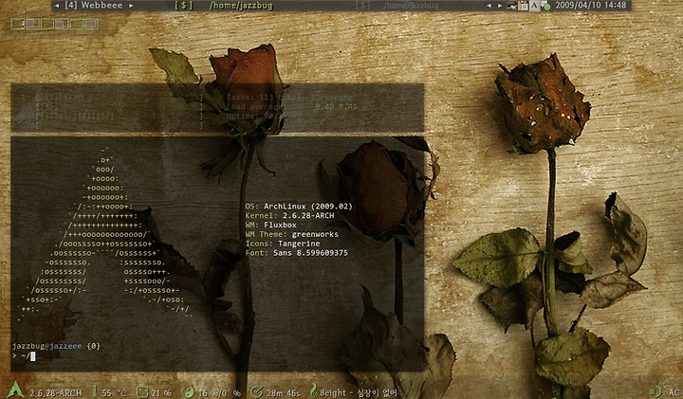
Task: Click the 21 % CPU reading
Action: coord(161,393)
